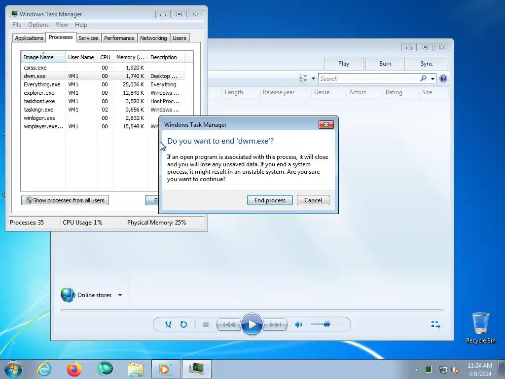Image resolution: width=505 pixels, height=379 pixels.
Task: Show hidden system tray icons arrow
Action: 416,370
